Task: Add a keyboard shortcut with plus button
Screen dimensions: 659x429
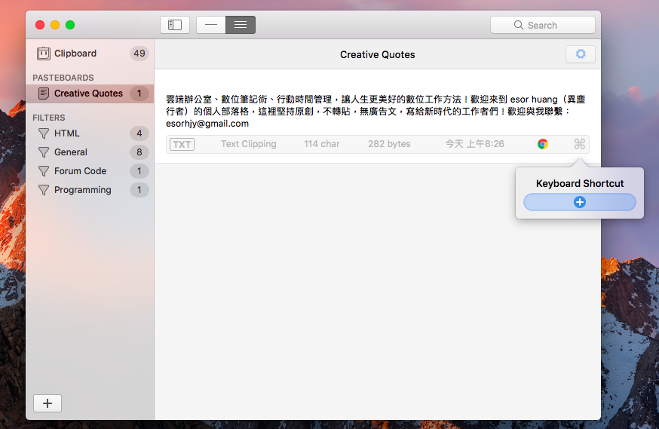Action: (x=580, y=202)
